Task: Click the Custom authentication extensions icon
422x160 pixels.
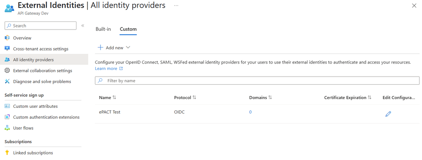Action: 7,117
